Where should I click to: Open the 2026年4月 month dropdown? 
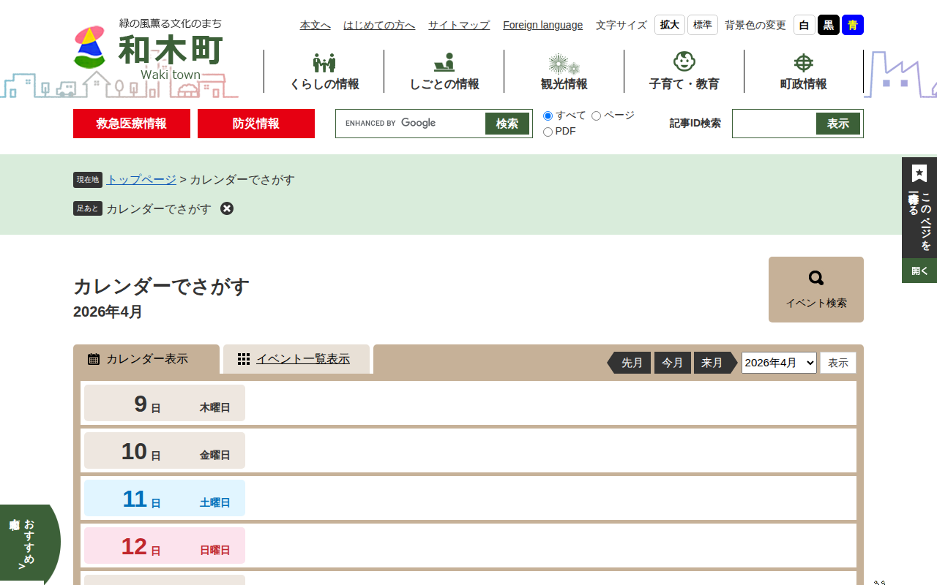point(778,363)
